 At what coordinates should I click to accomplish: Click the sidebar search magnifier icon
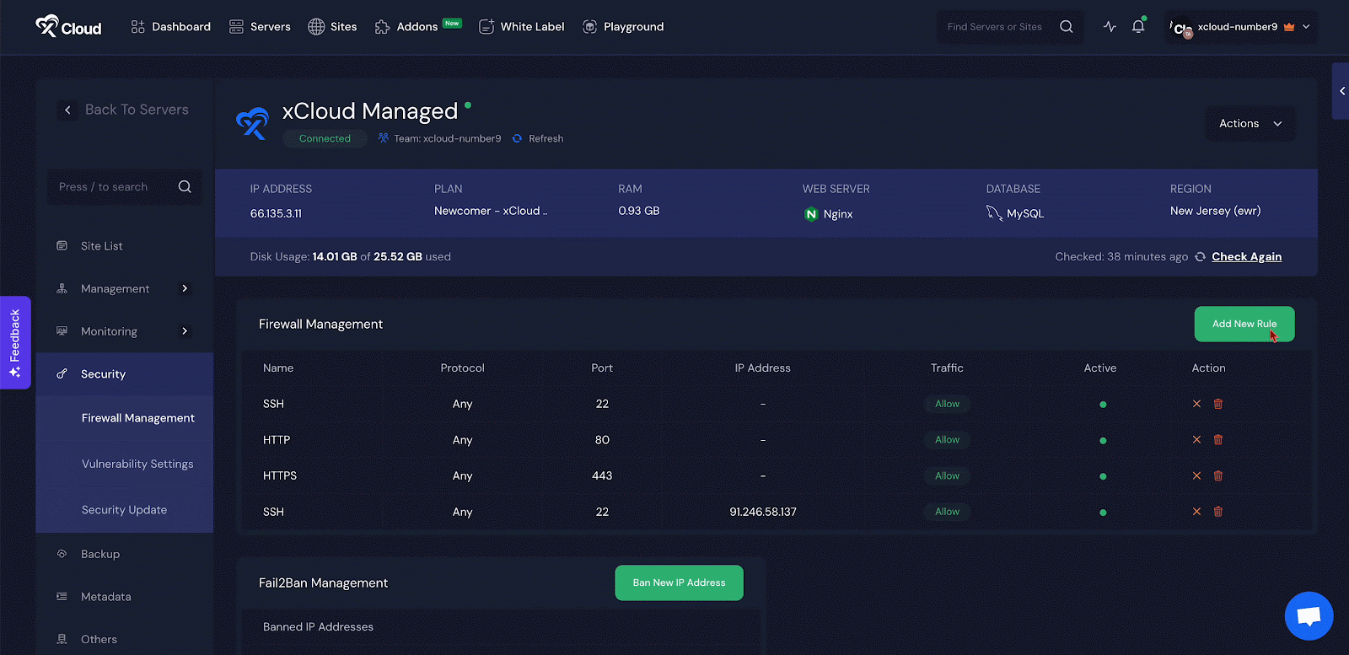[185, 187]
